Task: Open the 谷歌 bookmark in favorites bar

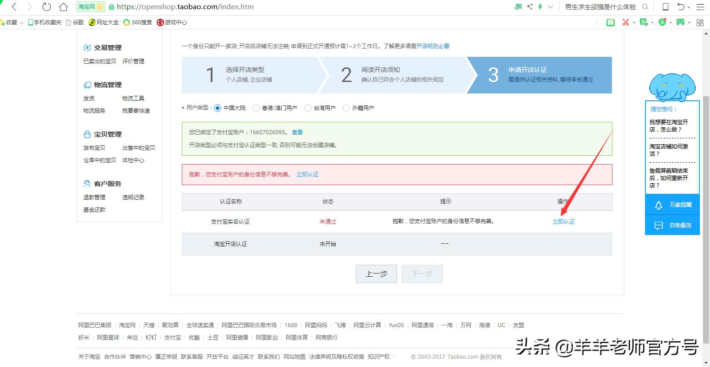Action: [78, 22]
